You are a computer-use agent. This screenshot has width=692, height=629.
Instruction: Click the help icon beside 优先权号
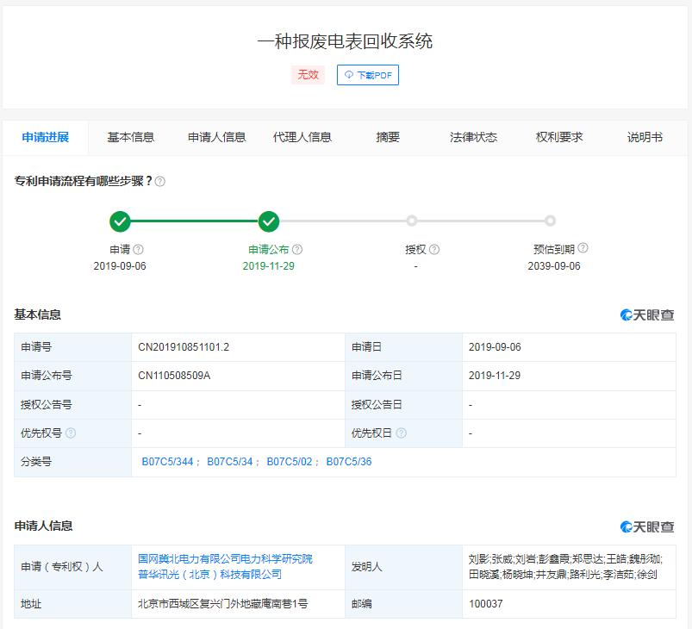click(x=71, y=433)
